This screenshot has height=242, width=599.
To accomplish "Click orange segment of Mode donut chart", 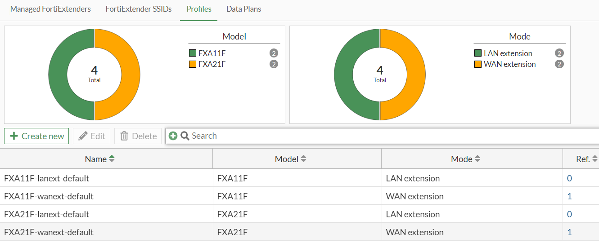I will [x=416, y=75].
